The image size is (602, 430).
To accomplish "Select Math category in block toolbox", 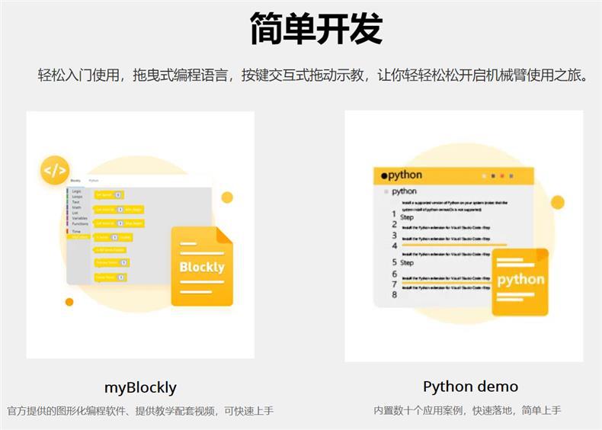I will click(76, 207).
